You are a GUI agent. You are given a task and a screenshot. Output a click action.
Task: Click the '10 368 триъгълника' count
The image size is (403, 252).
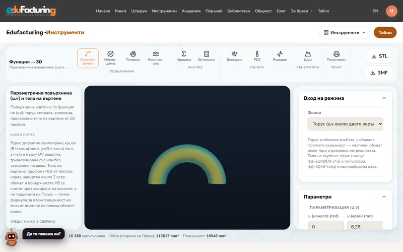(87, 236)
